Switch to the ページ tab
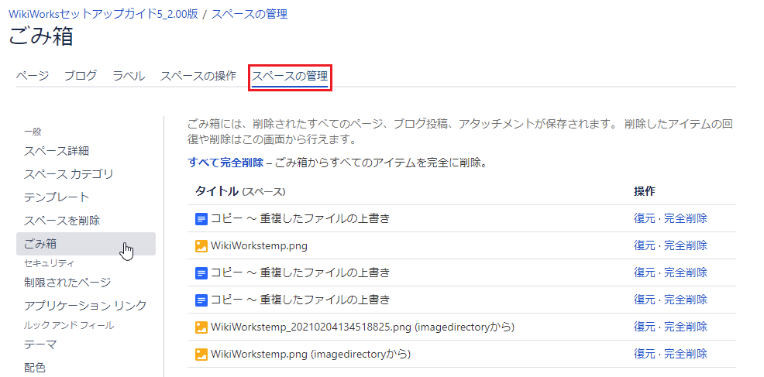764x377 pixels. [33, 76]
